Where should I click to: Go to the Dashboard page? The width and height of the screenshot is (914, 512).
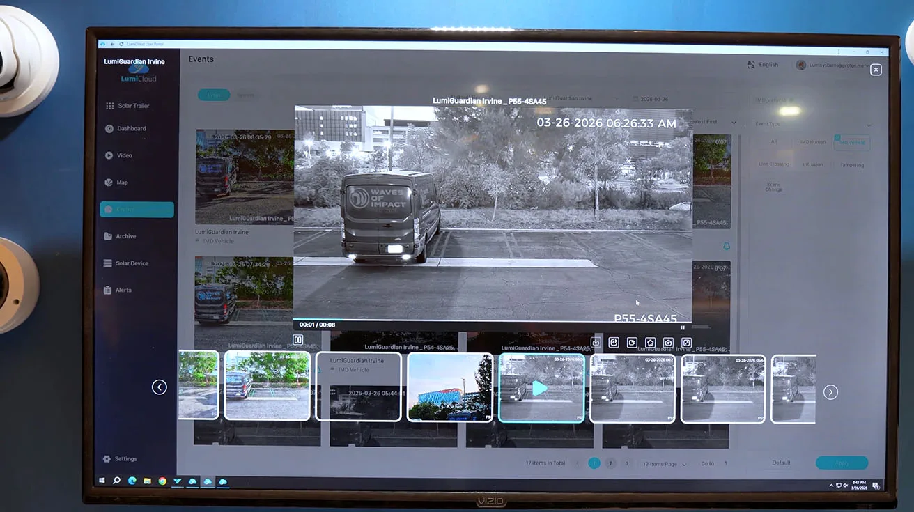131,129
